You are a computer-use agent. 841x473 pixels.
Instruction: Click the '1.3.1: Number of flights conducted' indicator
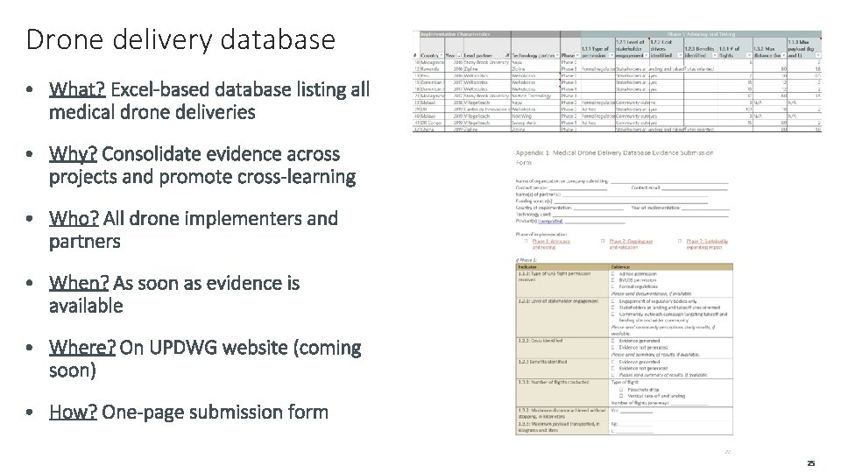(x=554, y=382)
